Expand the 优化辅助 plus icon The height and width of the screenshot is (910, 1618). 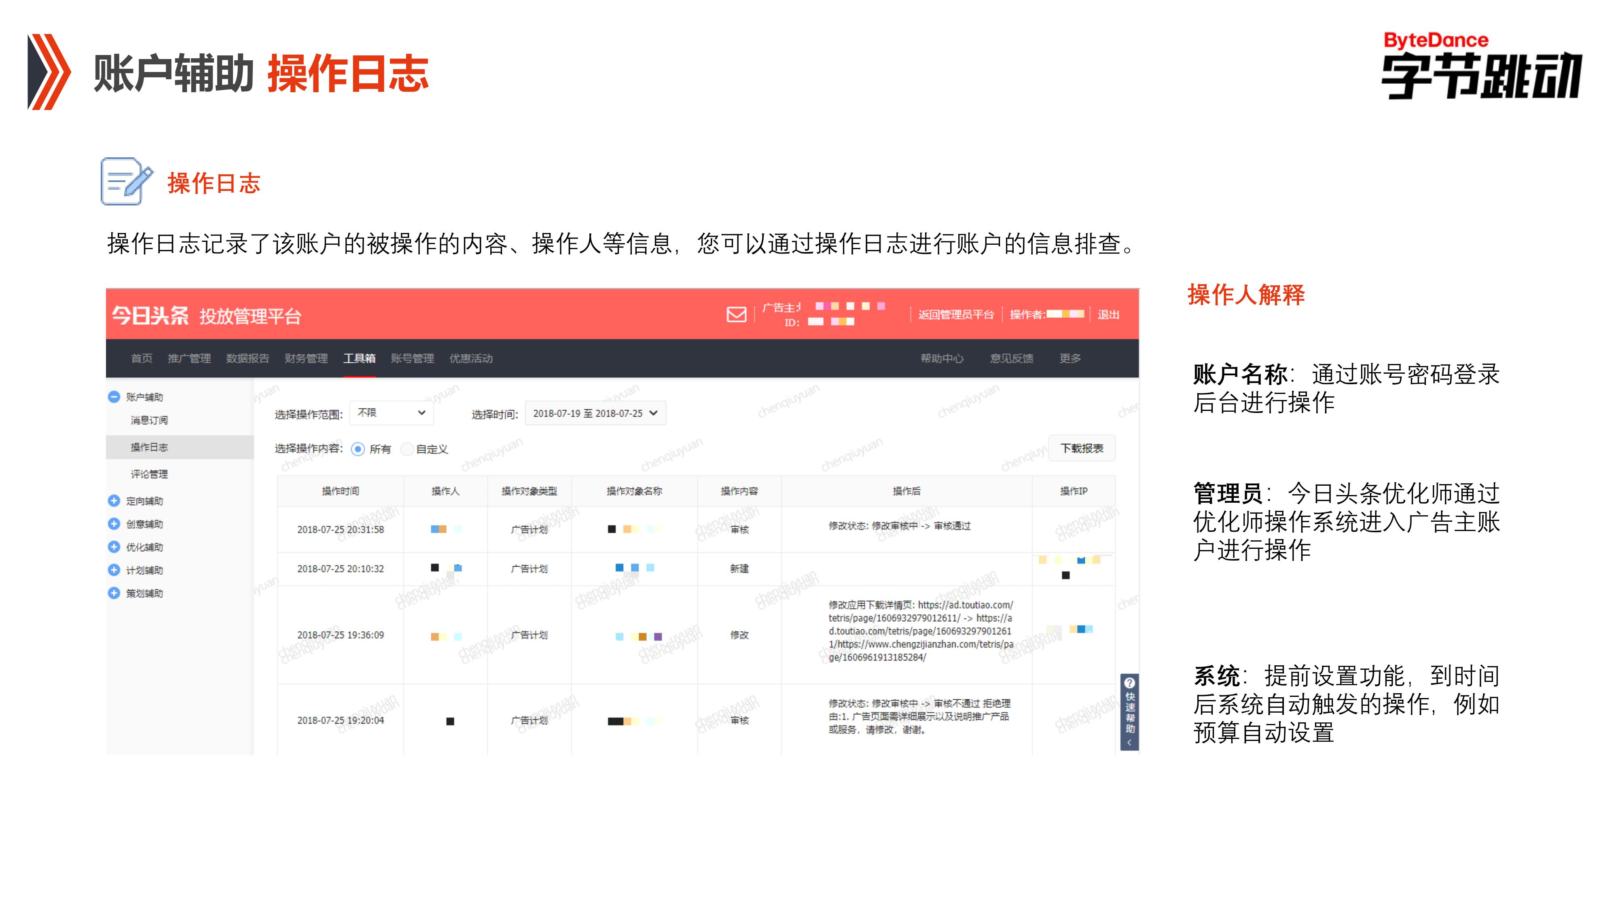114,547
